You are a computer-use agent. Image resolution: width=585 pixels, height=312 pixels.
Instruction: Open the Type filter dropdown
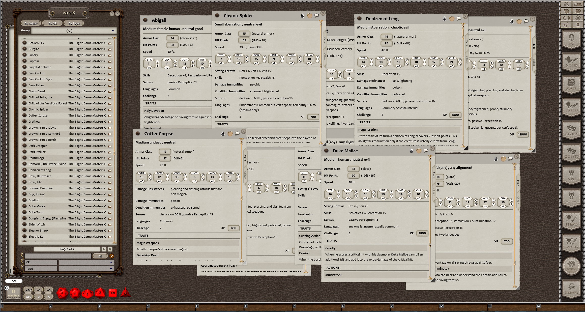(x=111, y=269)
